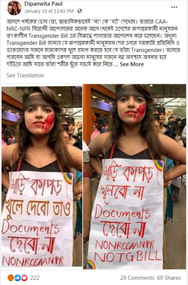The image size is (188, 285).
Task: Click the public audience globe icon
Action: [80, 11]
